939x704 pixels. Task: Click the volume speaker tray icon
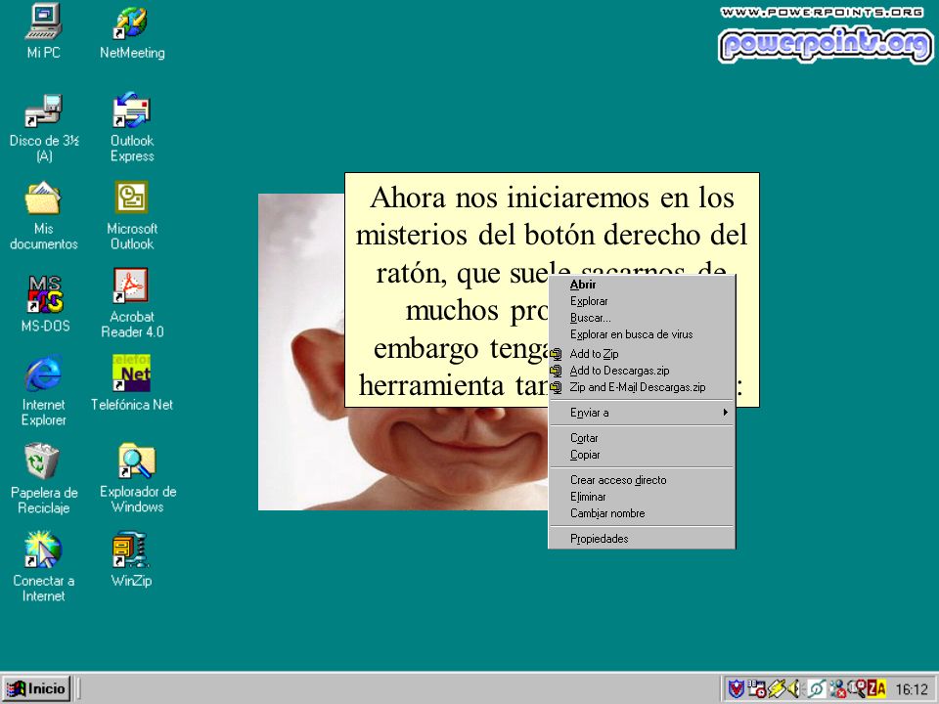click(x=794, y=688)
